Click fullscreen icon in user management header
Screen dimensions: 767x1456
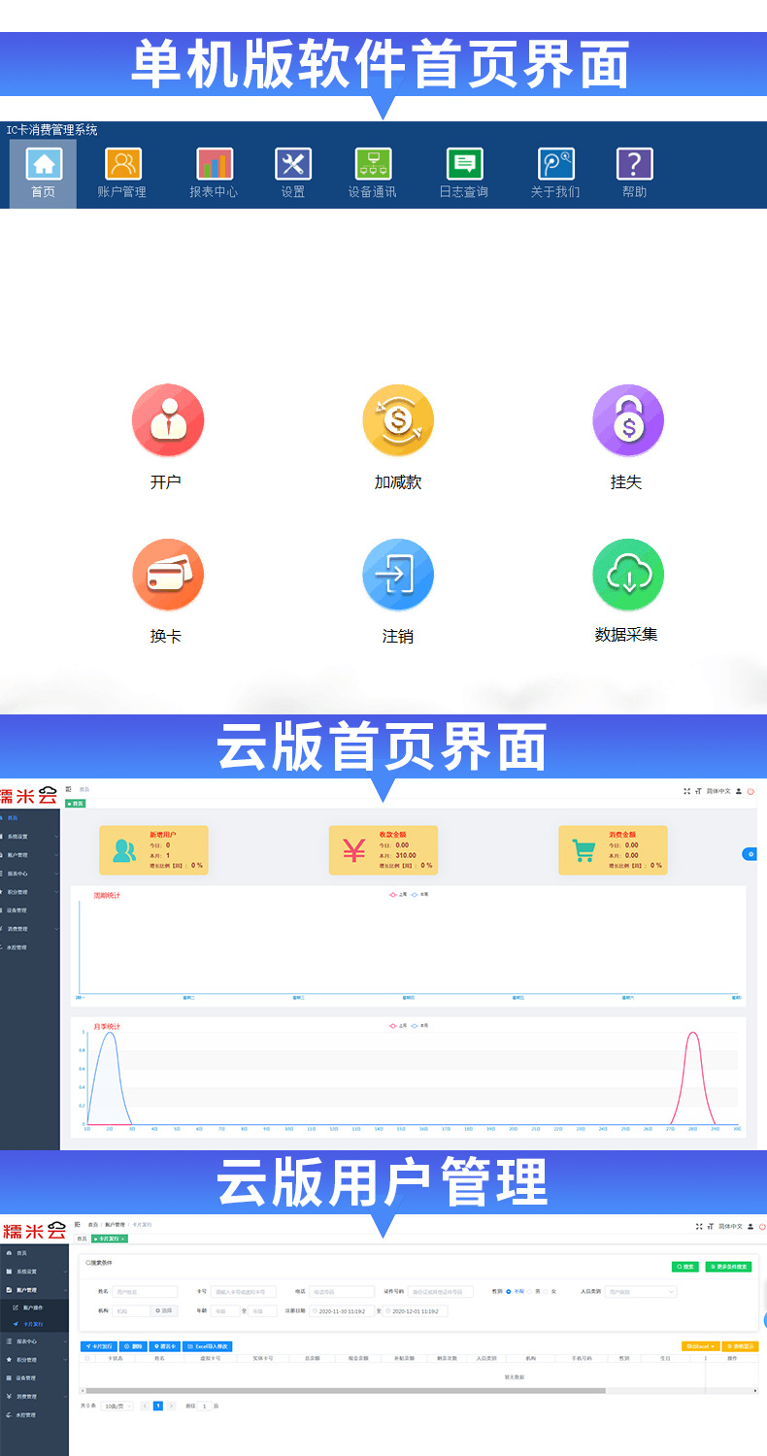coord(698,1226)
